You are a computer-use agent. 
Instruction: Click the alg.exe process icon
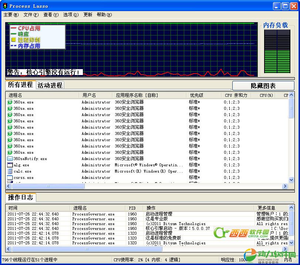[x=10, y=165]
